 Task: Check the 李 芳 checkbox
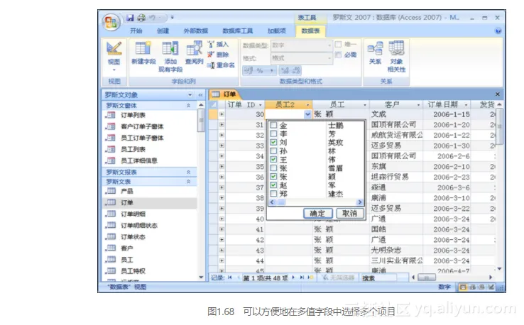click(x=273, y=133)
